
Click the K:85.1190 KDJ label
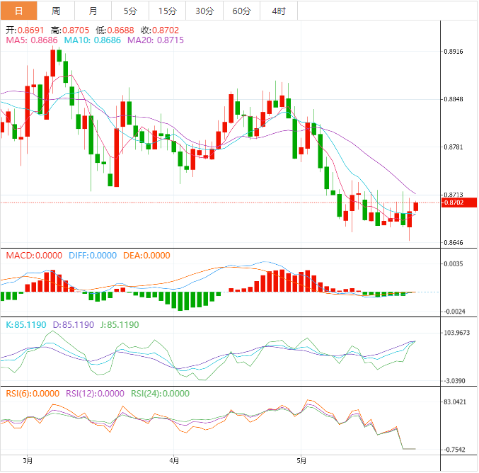coord(25,324)
